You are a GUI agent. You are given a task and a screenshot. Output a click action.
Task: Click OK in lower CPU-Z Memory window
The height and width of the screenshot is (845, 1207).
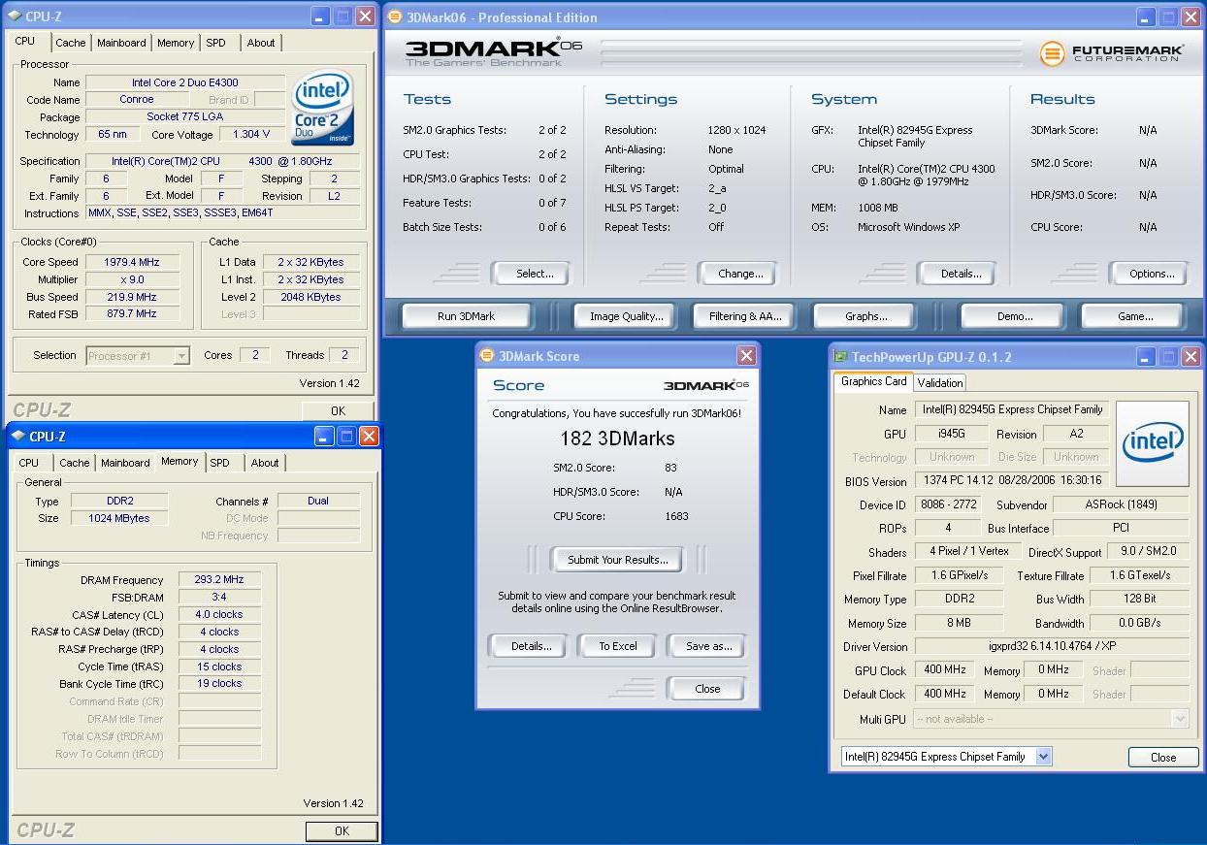[341, 831]
